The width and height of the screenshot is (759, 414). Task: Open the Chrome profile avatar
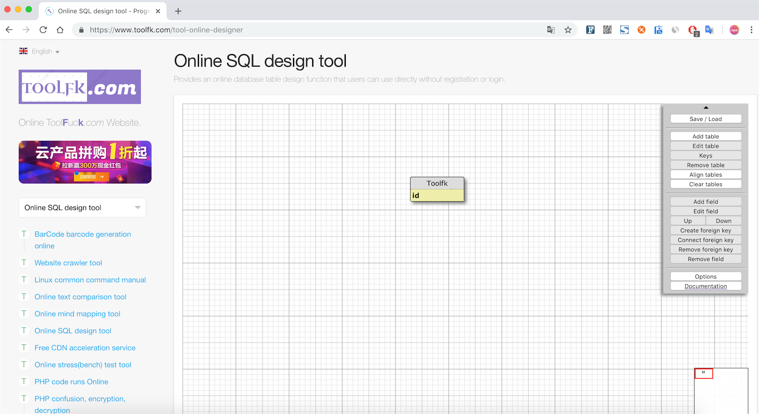tap(735, 30)
